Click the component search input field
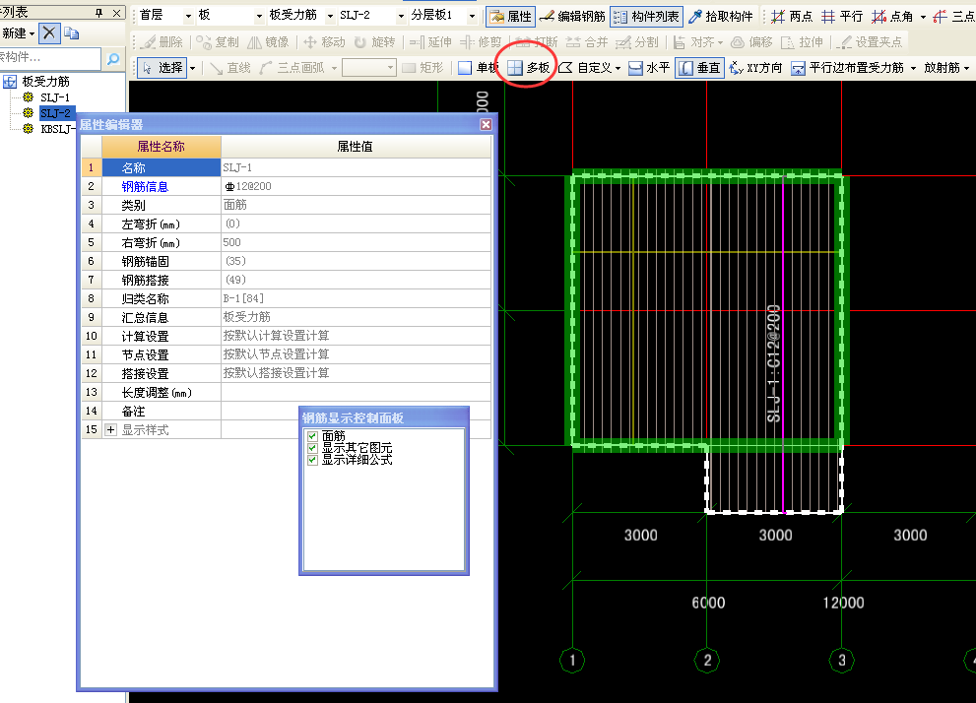The height and width of the screenshot is (703, 976). [50, 58]
